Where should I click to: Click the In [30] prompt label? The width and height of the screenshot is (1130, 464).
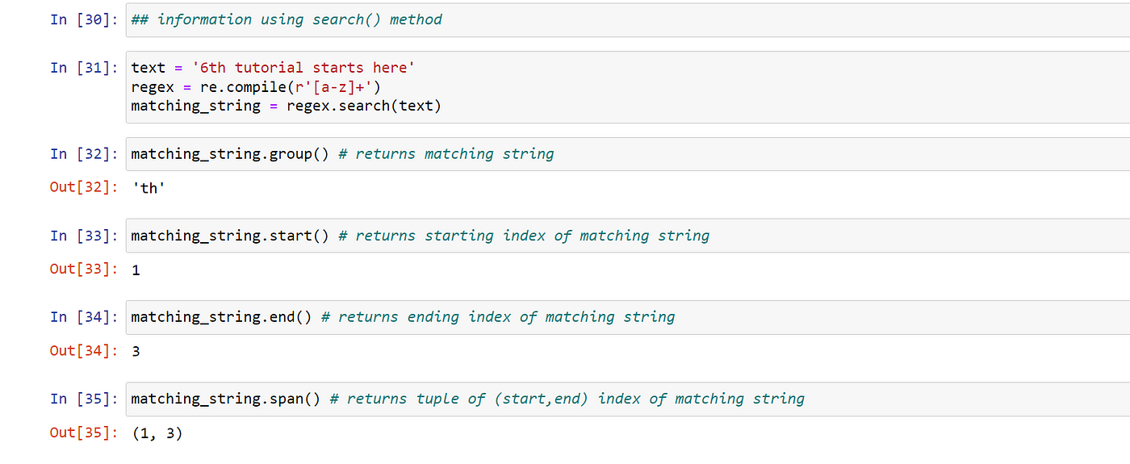pos(84,19)
